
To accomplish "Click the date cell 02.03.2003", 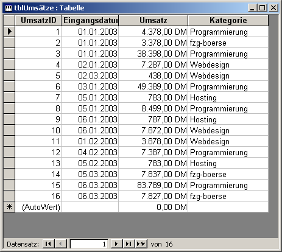I will [x=90, y=75].
